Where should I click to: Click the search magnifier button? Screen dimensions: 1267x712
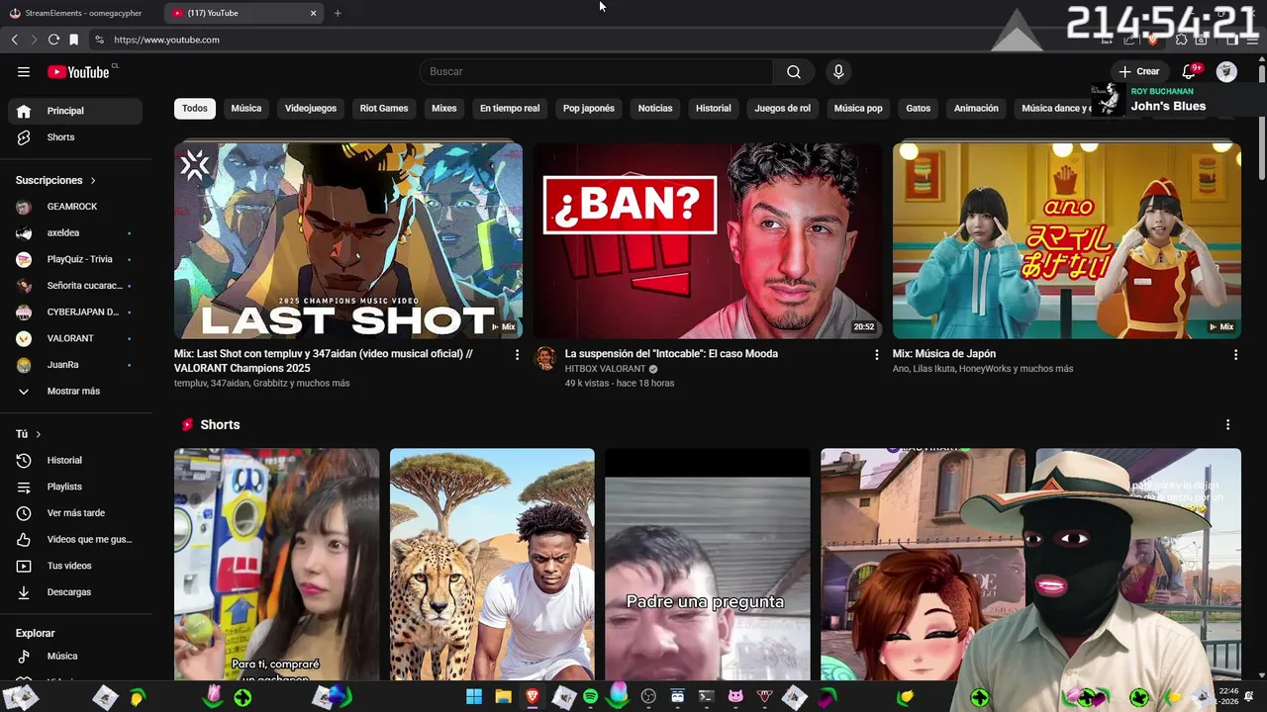click(793, 71)
